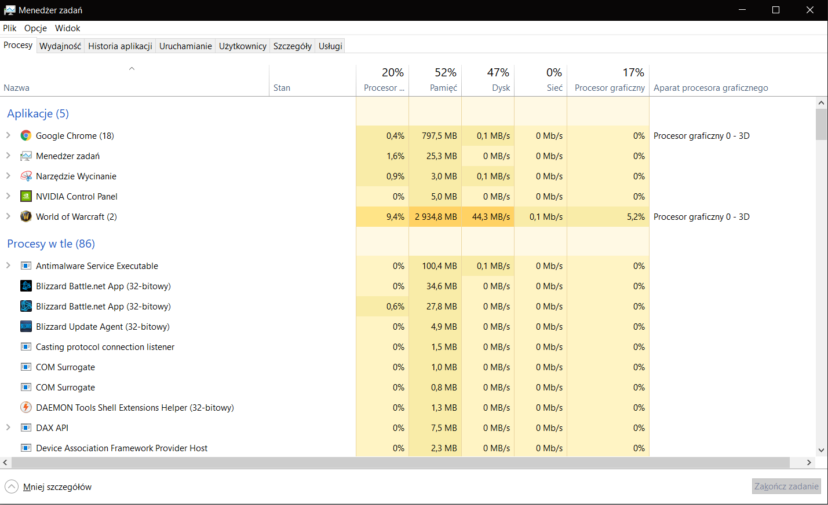Click the DAX API process icon
Image resolution: width=828 pixels, height=505 pixels.
tap(25, 427)
